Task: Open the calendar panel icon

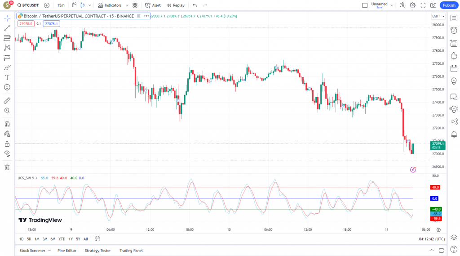Action: 454,68
